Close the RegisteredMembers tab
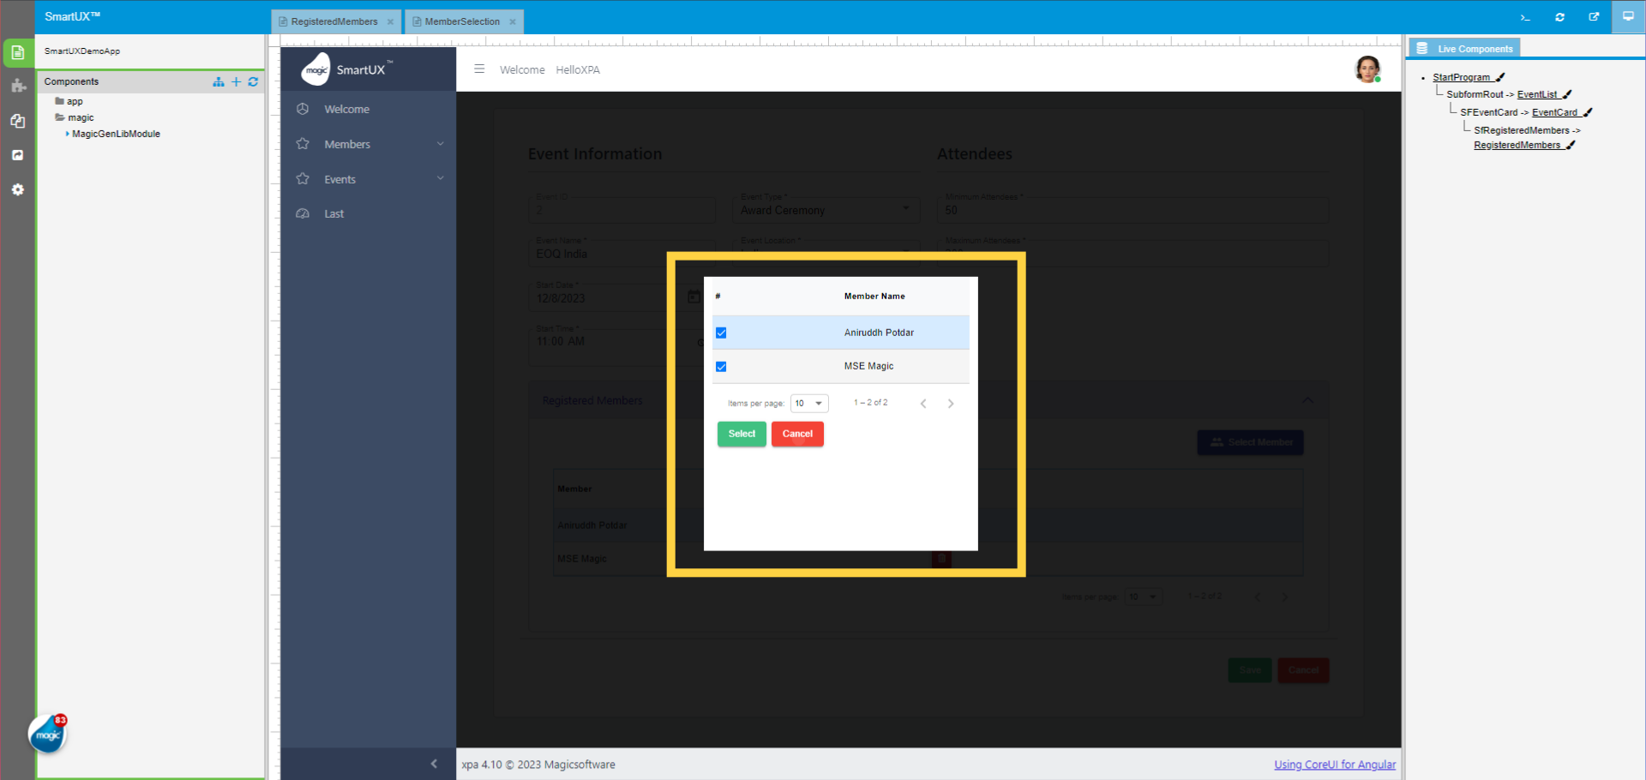1646x780 pixels. pos(390,22)
